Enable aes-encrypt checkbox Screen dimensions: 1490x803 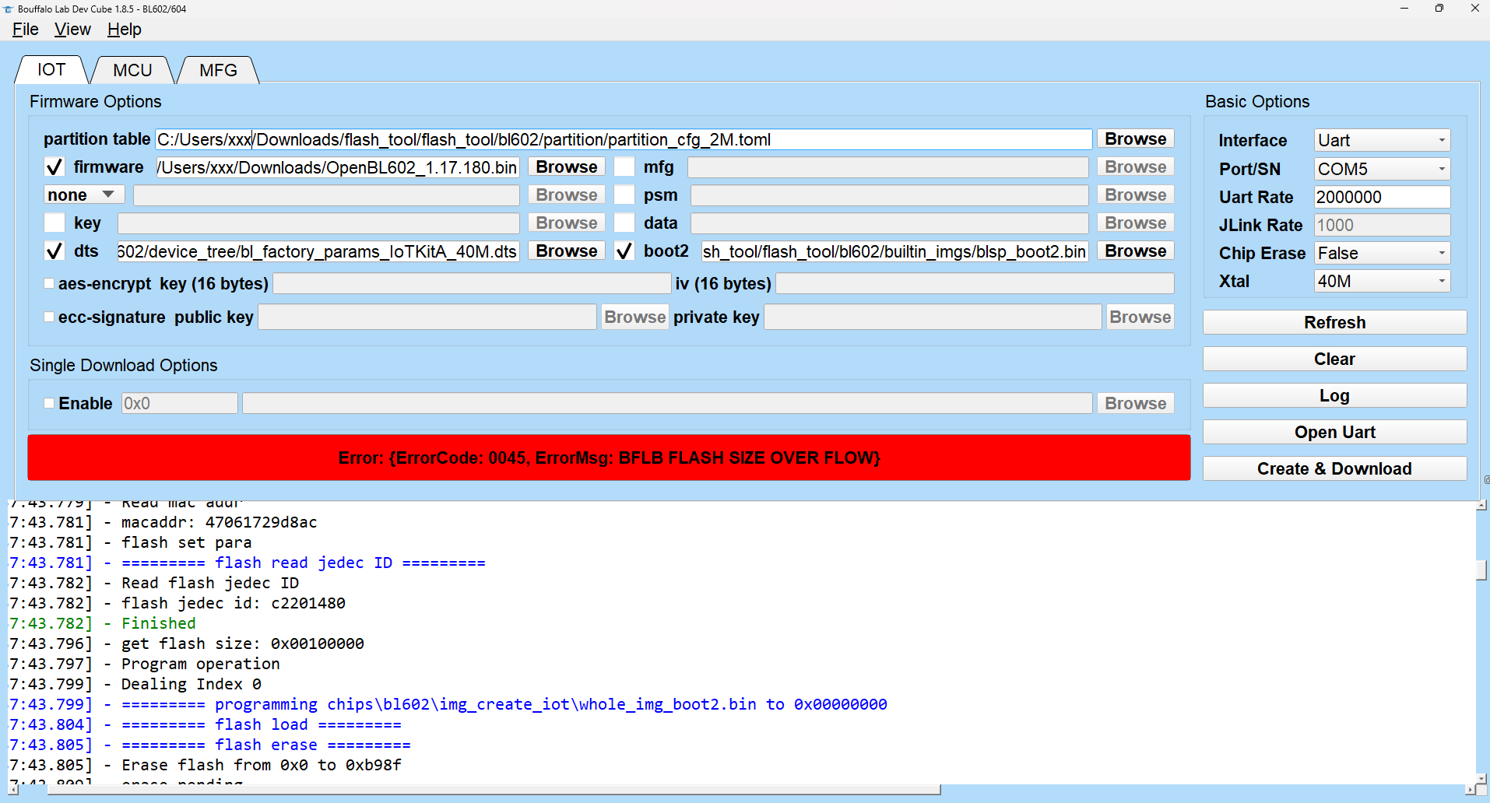[x=49, y=283]
